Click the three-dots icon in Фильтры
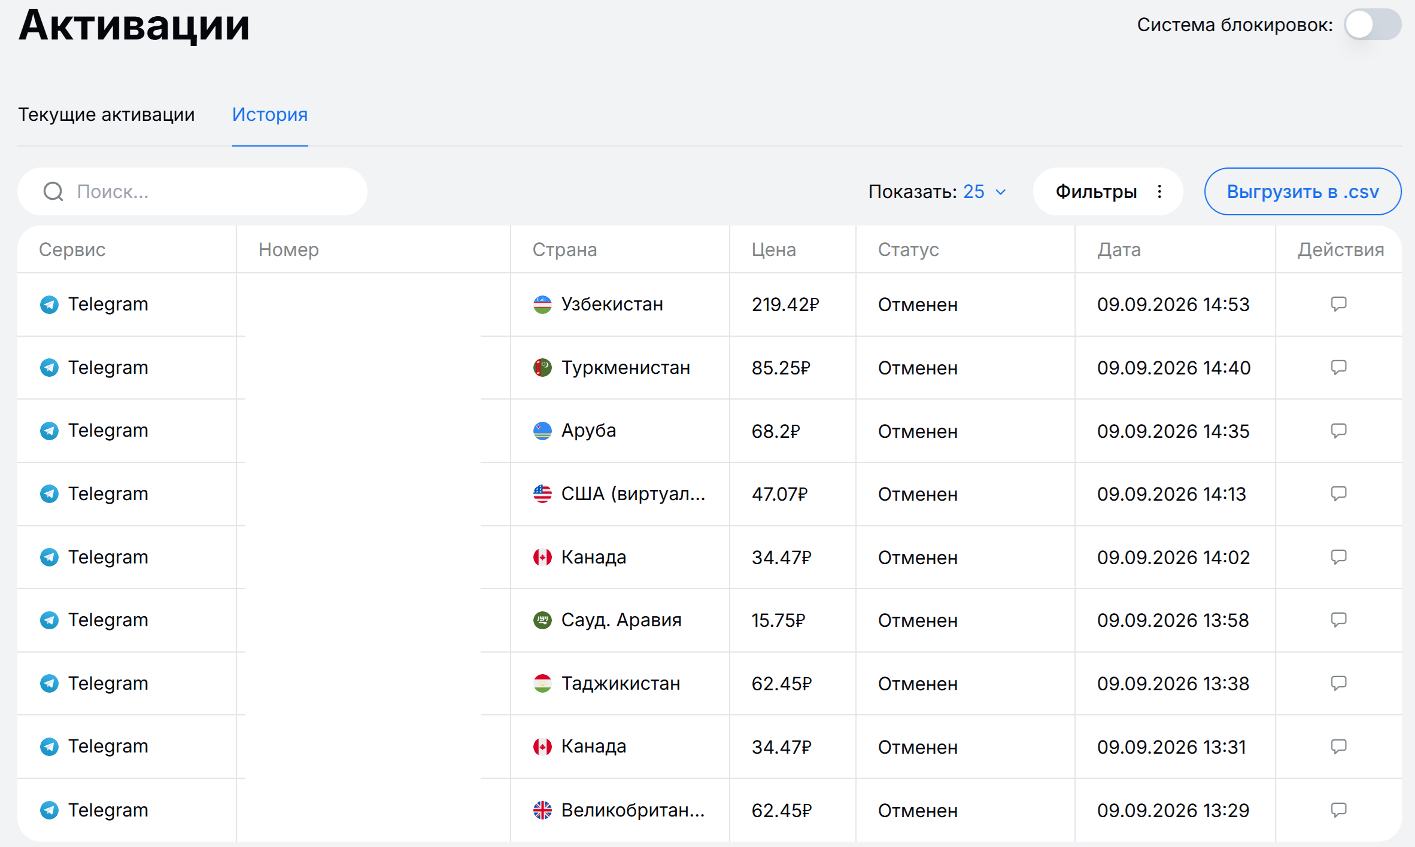This screenshot has height=847, width=1415. (1159, 191)
